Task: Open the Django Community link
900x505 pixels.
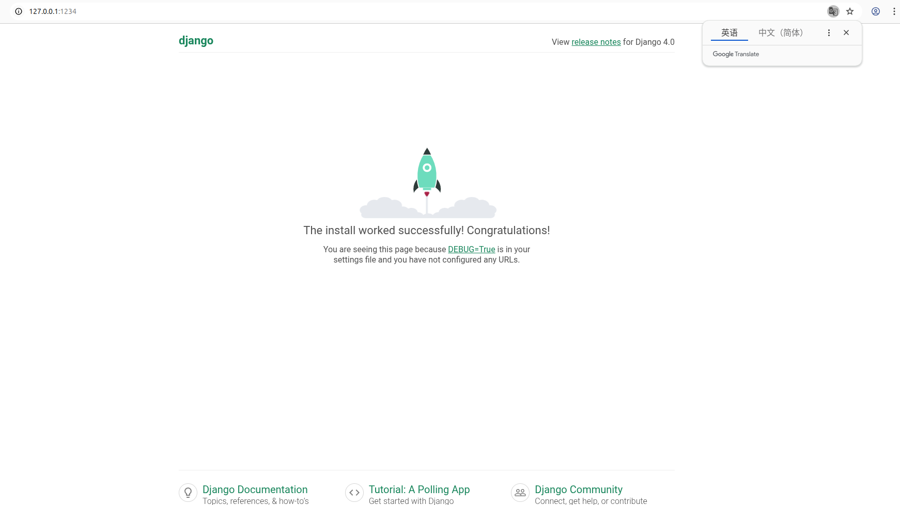Action: (579, 490)
